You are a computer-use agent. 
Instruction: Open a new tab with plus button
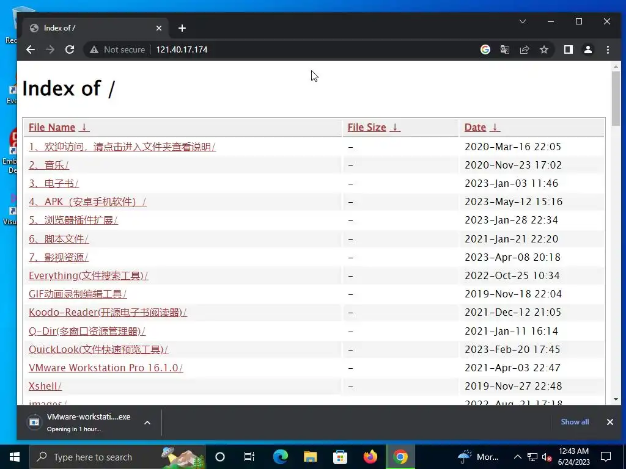click(182, 28)
